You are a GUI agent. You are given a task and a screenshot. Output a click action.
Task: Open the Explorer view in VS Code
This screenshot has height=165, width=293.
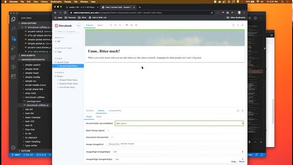point(13,19)
